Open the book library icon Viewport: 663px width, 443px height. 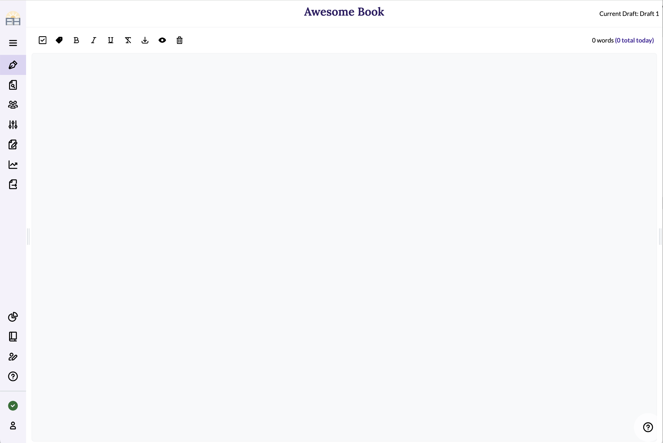pyautogui.click(x=13, y=337)
